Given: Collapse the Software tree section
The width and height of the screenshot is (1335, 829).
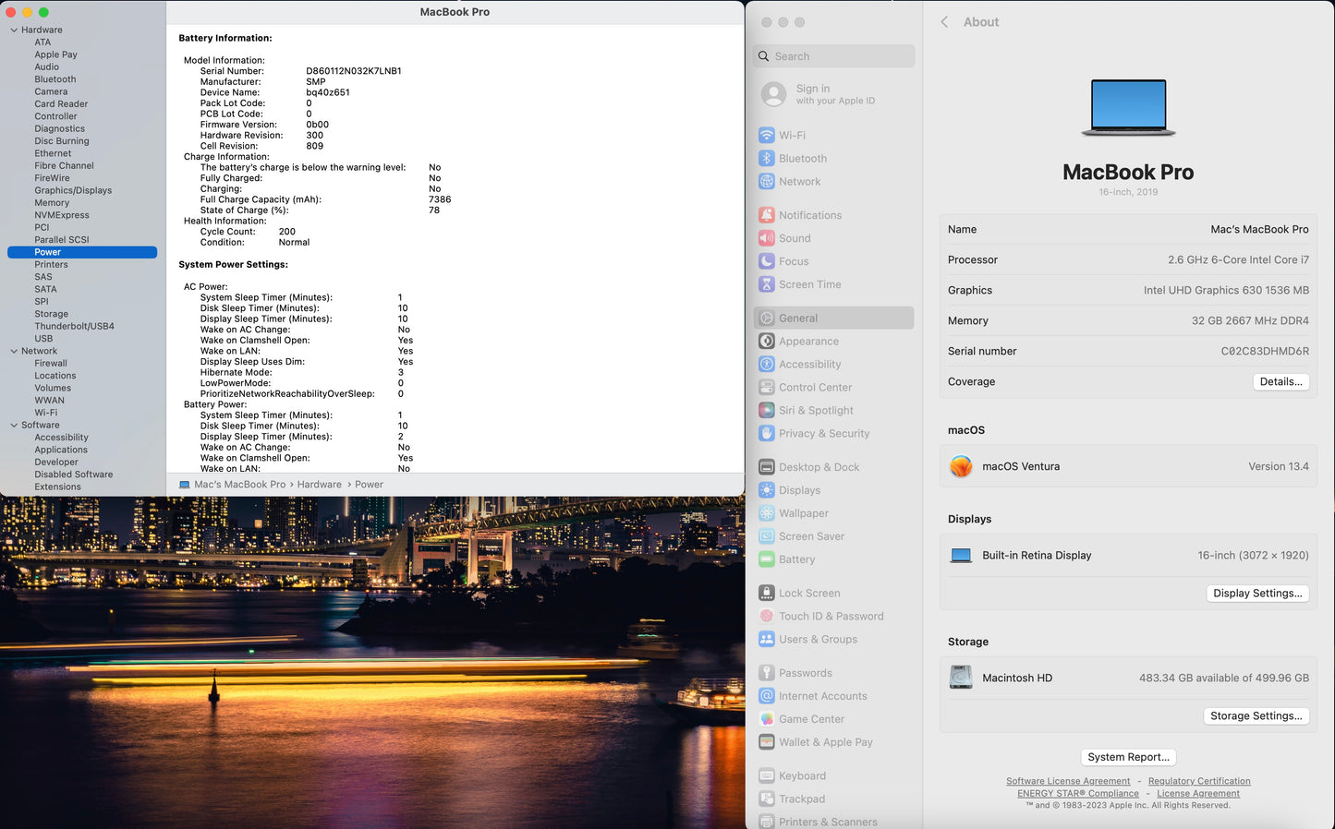Looking at the screenshot, I should pos(14,426).
